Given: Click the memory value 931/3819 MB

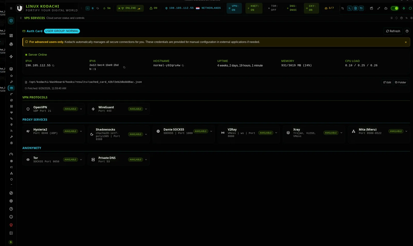Looking at the screenshot, I should click(x=296, y=66).
